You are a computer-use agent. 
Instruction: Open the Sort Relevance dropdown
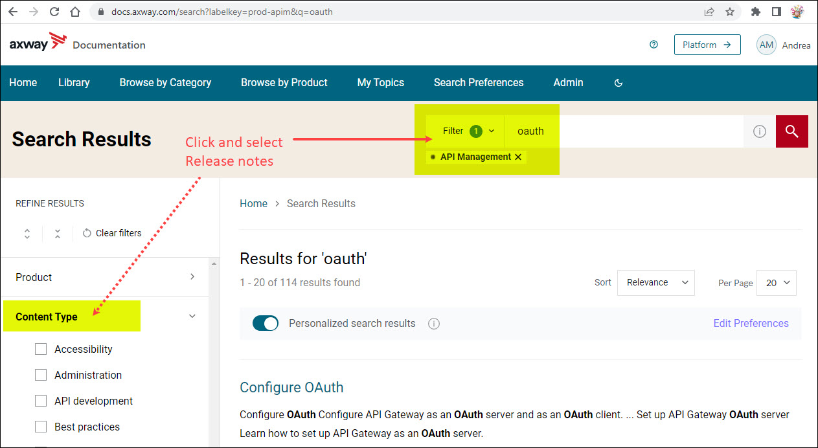(x=655, y=283)
